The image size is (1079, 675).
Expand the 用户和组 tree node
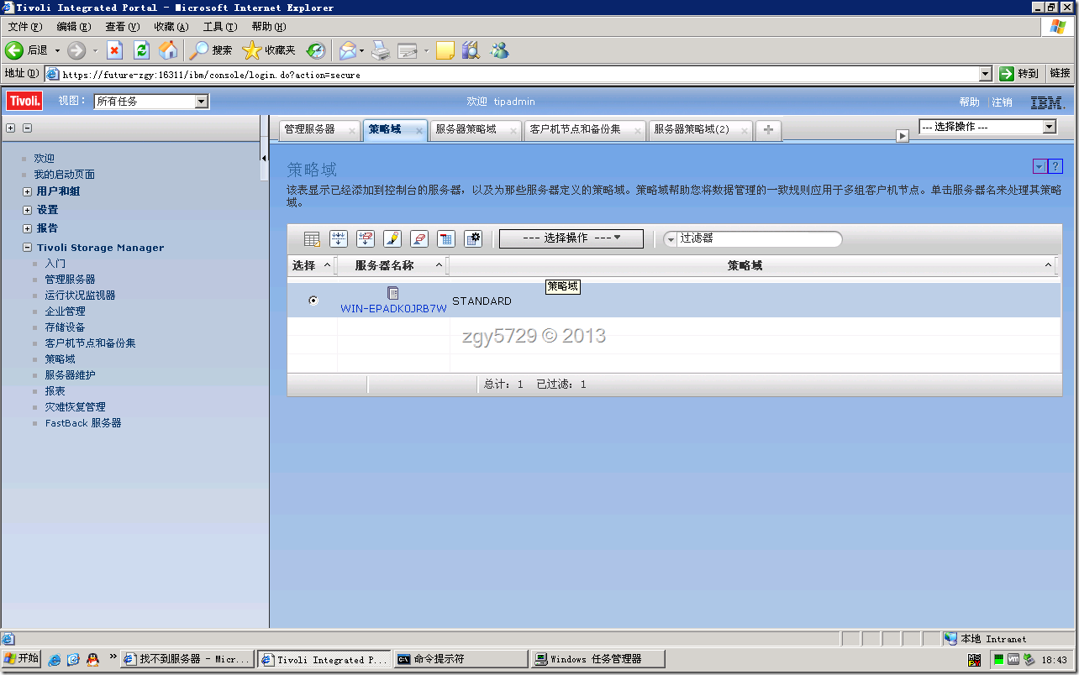(28, 191)
